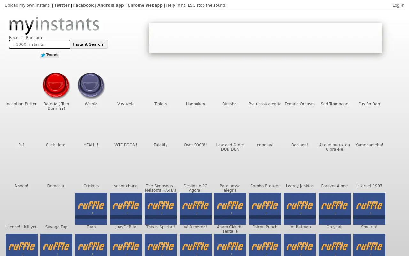This screenshot has width=409, height=256.
Task: Open the internet 1997 instant link
Action: (x=369, y=186)
